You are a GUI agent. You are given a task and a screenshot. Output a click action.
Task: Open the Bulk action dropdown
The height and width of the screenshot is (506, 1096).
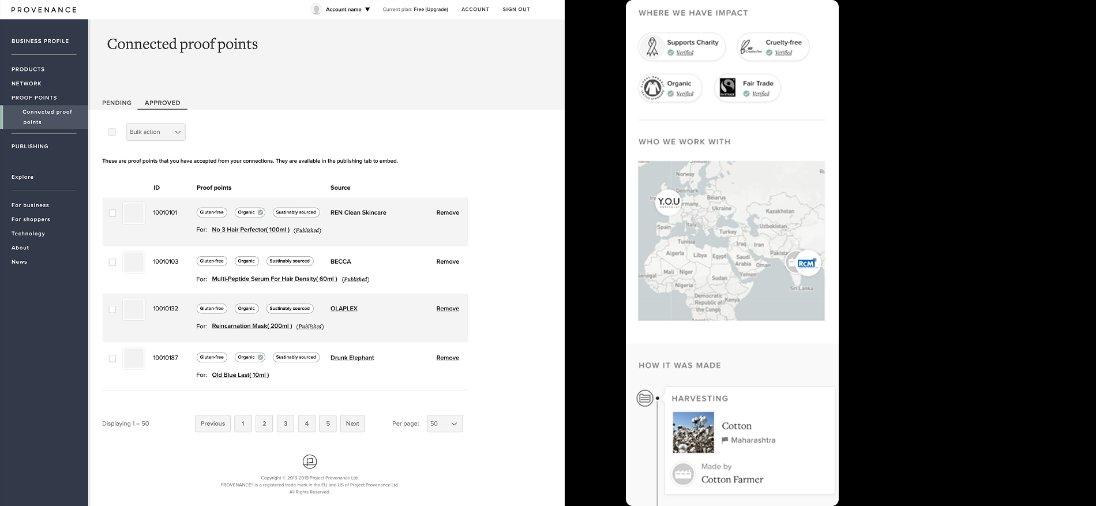156,132
